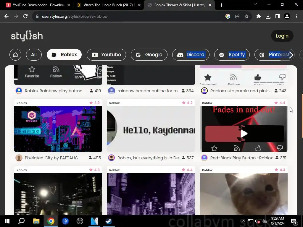Click the page vertical scrollbar
This screenshot has width=303, height=227.
point(302,116)
